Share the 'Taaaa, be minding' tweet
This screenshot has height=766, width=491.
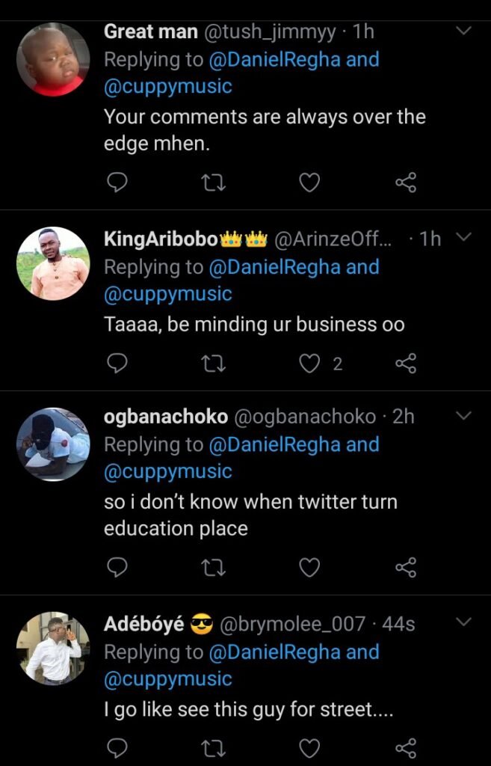pyautogui.click(x=405, y=364)
